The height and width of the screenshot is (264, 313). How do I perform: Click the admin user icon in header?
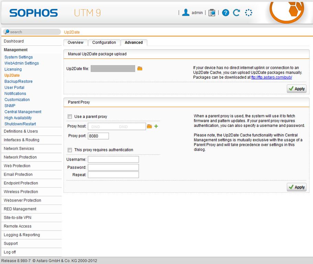[x=186, y=13]
